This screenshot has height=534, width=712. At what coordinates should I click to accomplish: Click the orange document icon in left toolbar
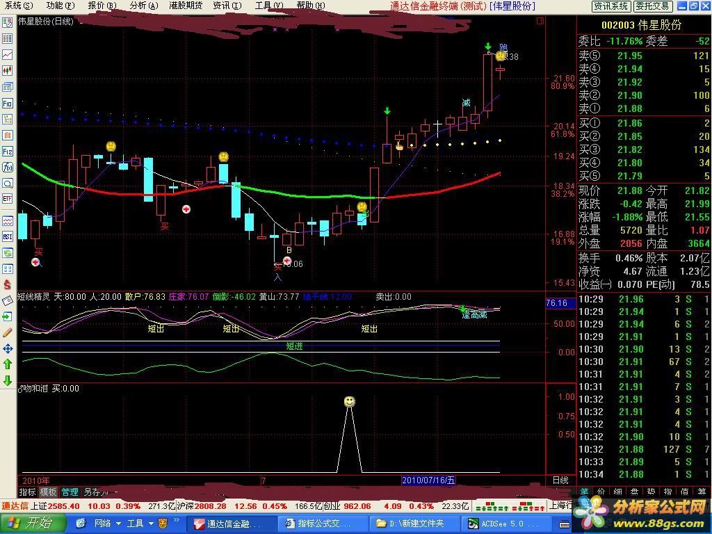pyautogui.click(x=7, y=136)
